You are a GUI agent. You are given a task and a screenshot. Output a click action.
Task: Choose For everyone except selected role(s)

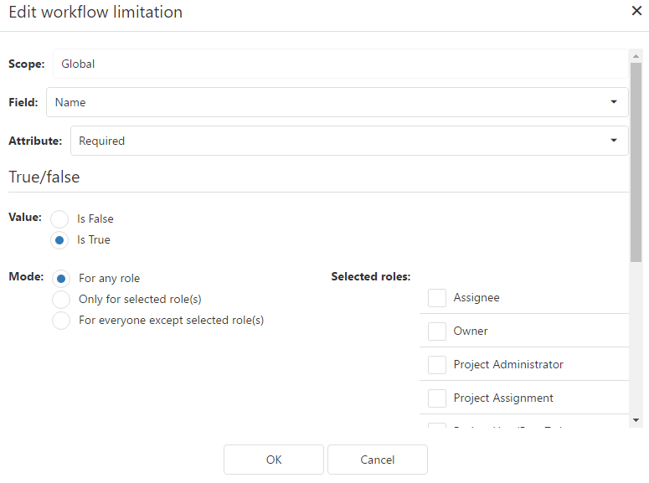point(61,321)
